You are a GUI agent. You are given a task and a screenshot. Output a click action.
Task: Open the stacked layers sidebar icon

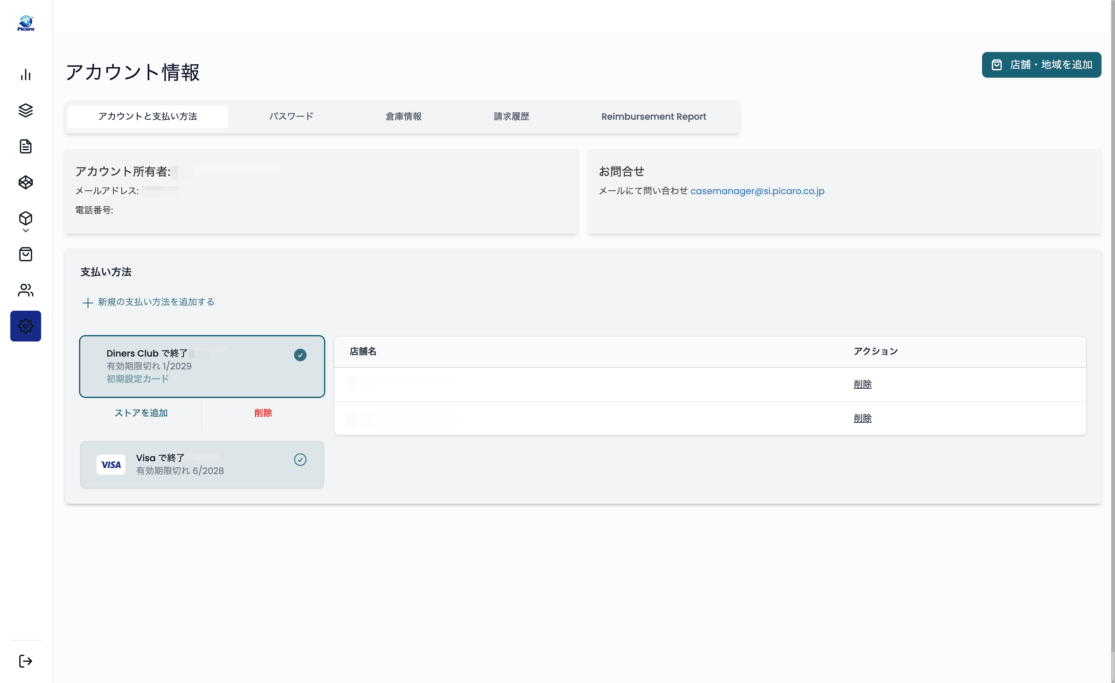click(26, 110)
